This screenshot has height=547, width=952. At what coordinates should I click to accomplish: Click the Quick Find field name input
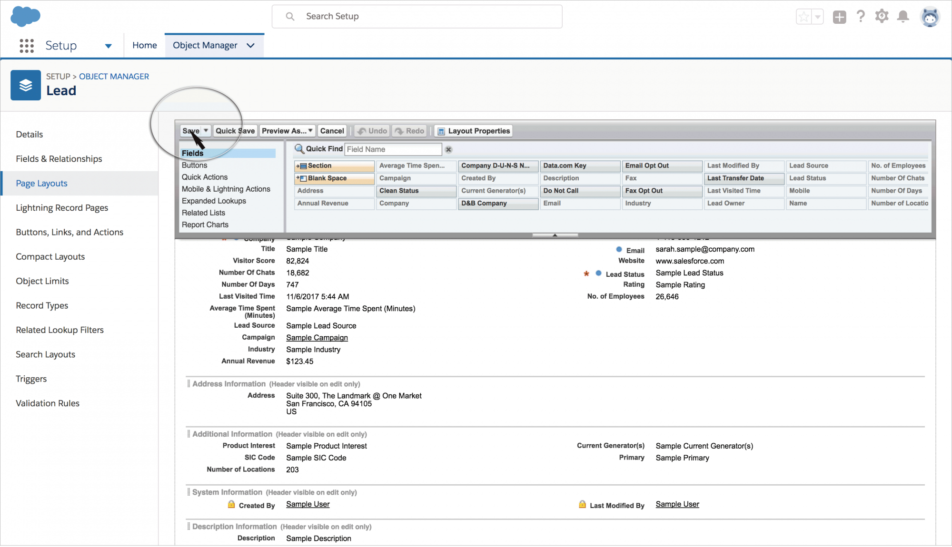(393, 149)
